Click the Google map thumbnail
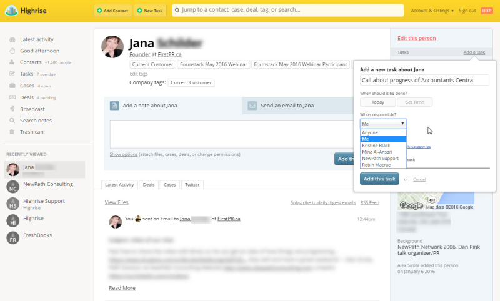The width and height of the screenshot is (500, 301). [x=436, y=200]
